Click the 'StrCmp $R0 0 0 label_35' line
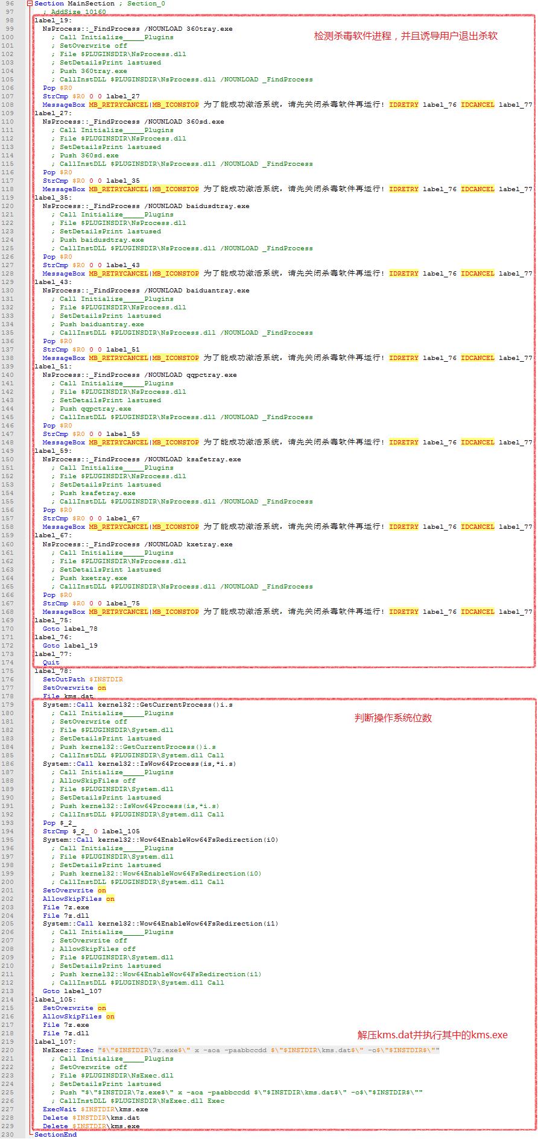Viewport: 538px width, 1139px height. (91, 181)
